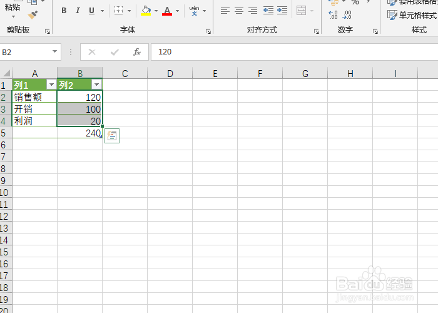Click the wén phonetic guide icon
The height and width of the screenshot is (313, 438).
click(194, 11)
